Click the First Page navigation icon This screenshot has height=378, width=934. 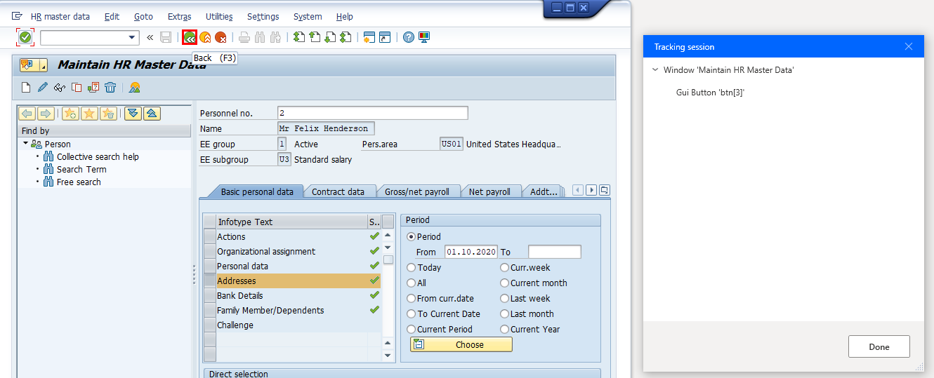point(299,37)
